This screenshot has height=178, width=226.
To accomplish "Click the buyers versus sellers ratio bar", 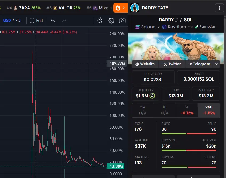I will tap(189, 167).
